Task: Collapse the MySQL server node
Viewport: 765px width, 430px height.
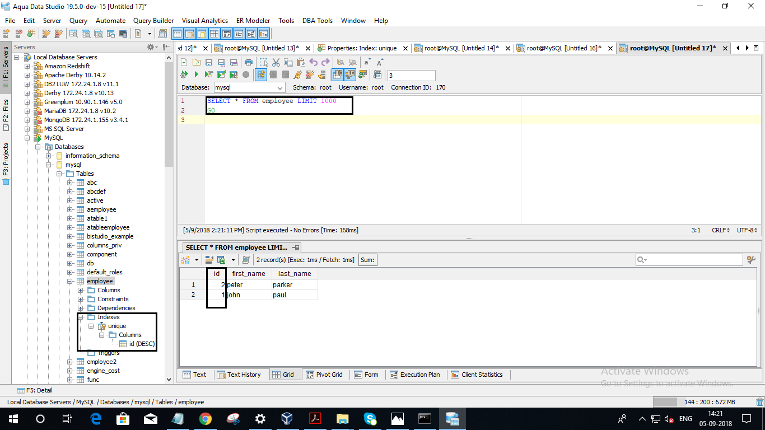Action: click(27, 138)
